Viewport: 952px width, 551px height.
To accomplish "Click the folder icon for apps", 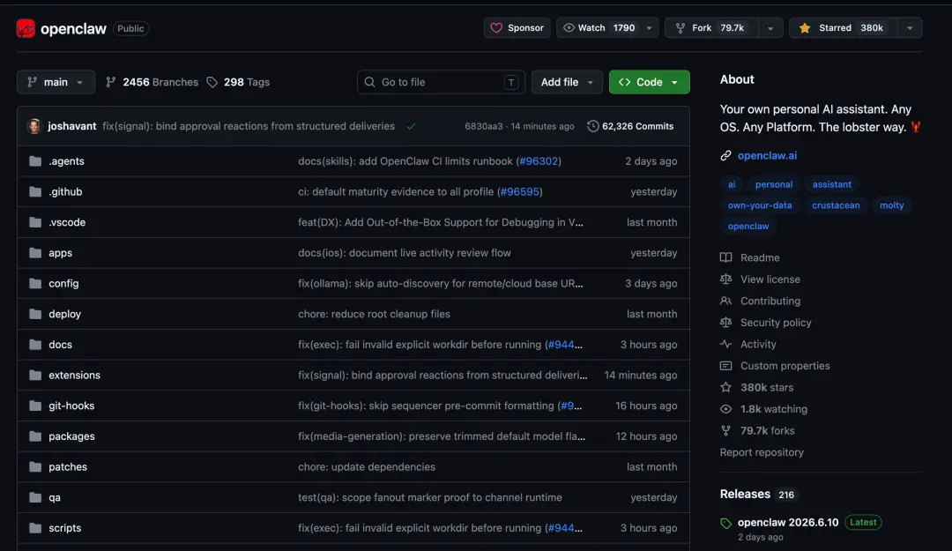I will click(x=35, y=253).
